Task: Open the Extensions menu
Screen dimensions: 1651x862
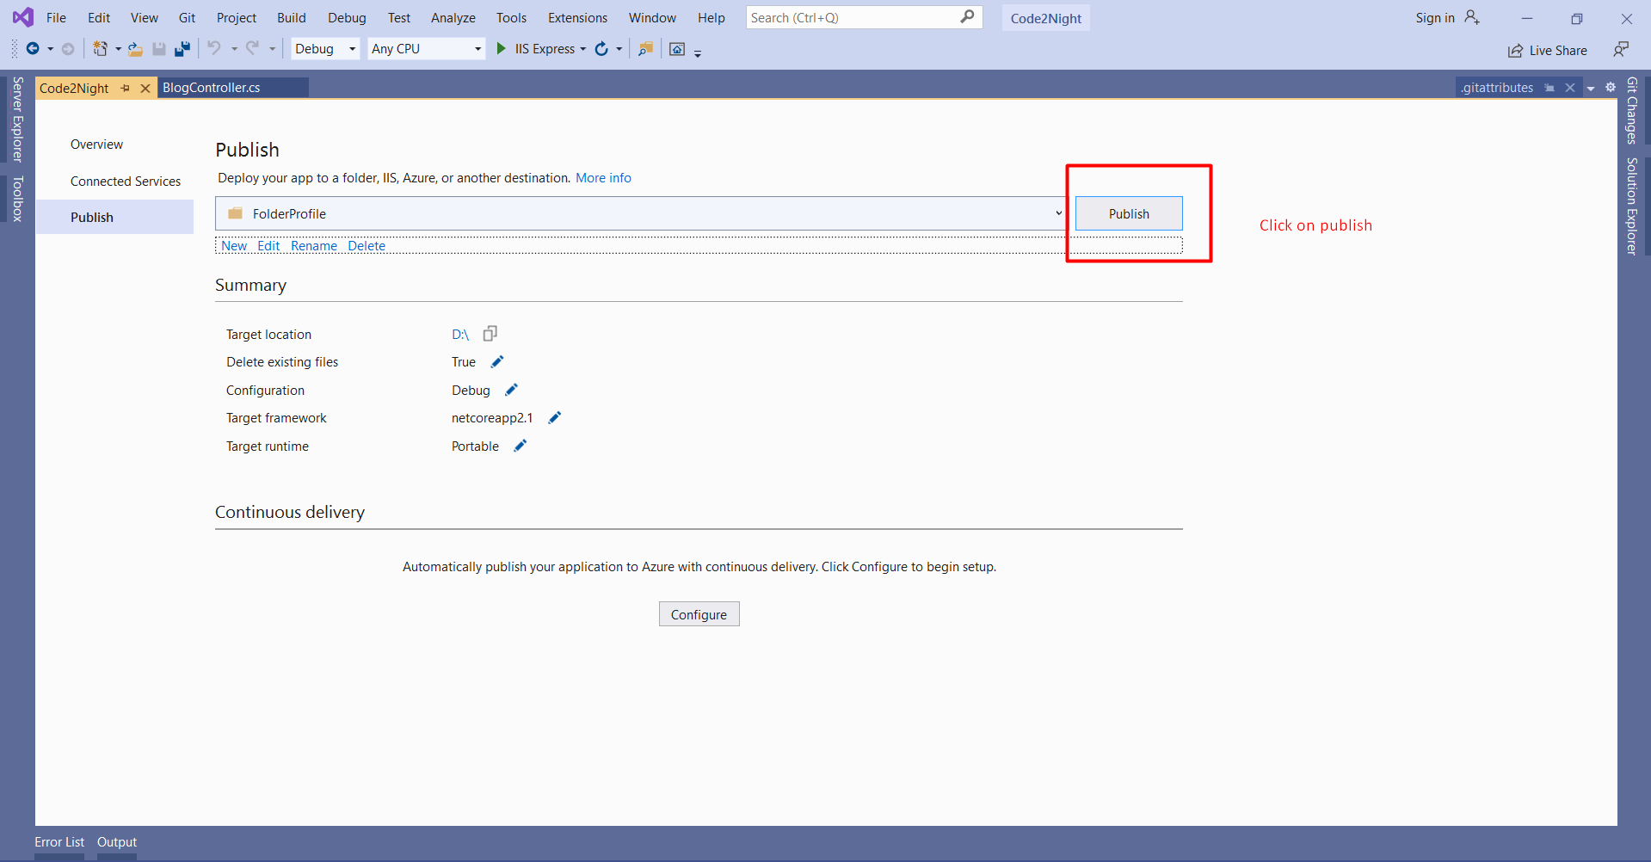Action: [577, 17]
